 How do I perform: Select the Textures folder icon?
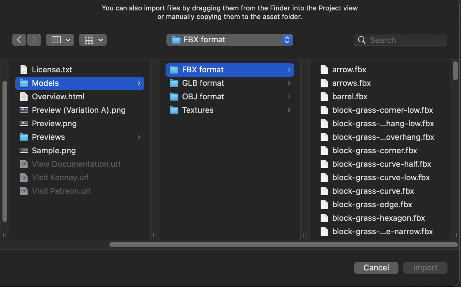pos(174,110)
